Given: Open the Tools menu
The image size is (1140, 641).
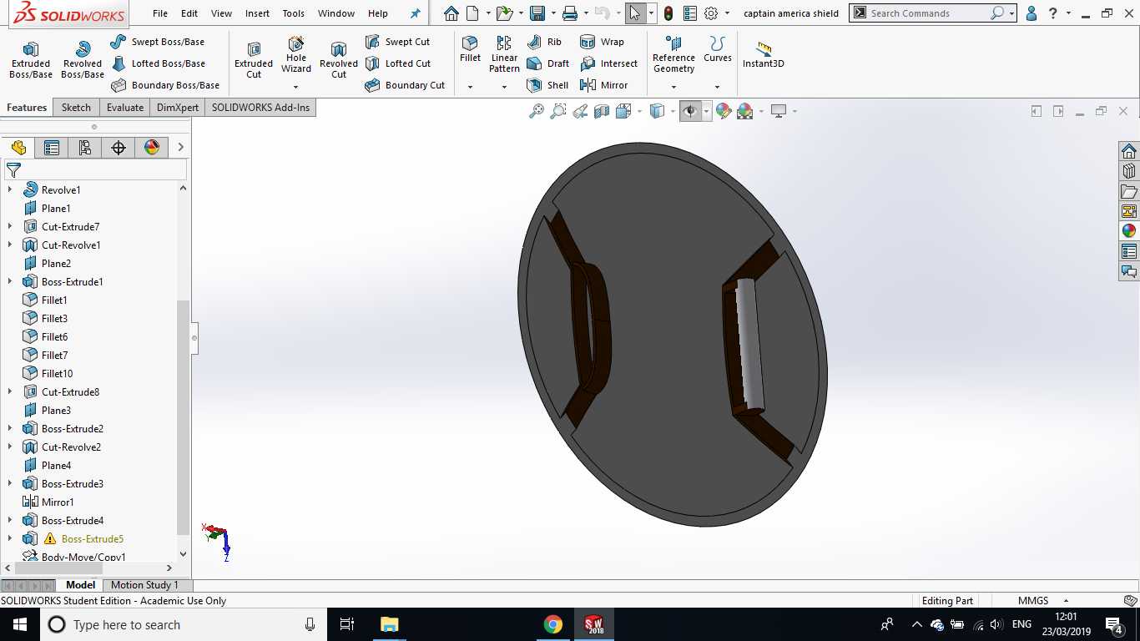Looking at the screenshot, I should (293, 13).
